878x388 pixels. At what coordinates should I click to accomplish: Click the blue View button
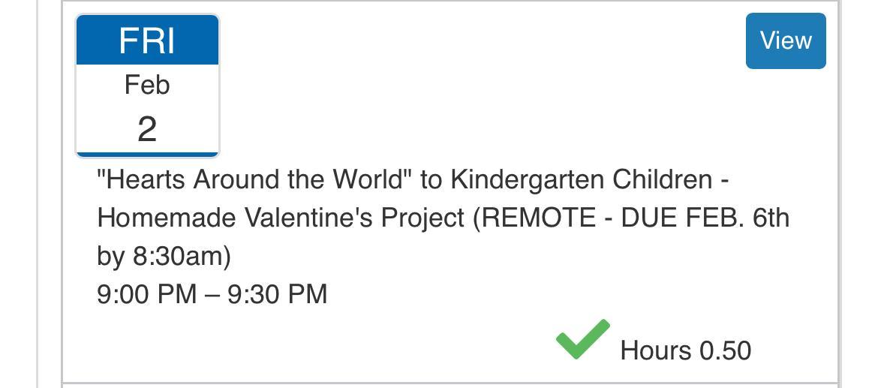click(785, 41)
